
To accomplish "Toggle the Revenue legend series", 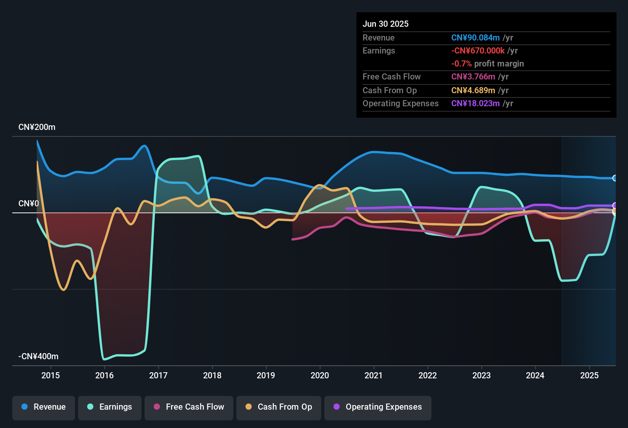I will coord(44,407).
